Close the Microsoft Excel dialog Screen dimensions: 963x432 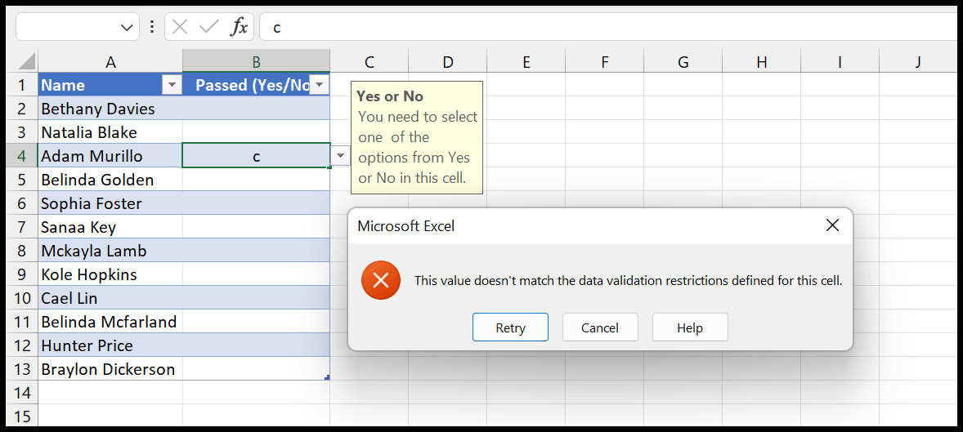click(832, 225)
